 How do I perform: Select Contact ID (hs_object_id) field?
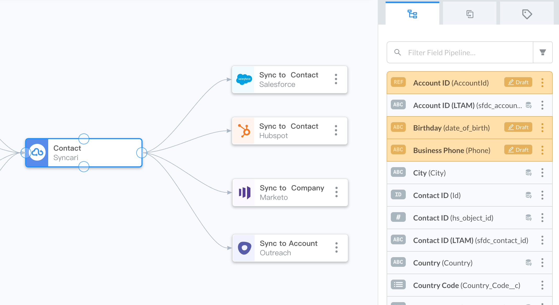469,218
